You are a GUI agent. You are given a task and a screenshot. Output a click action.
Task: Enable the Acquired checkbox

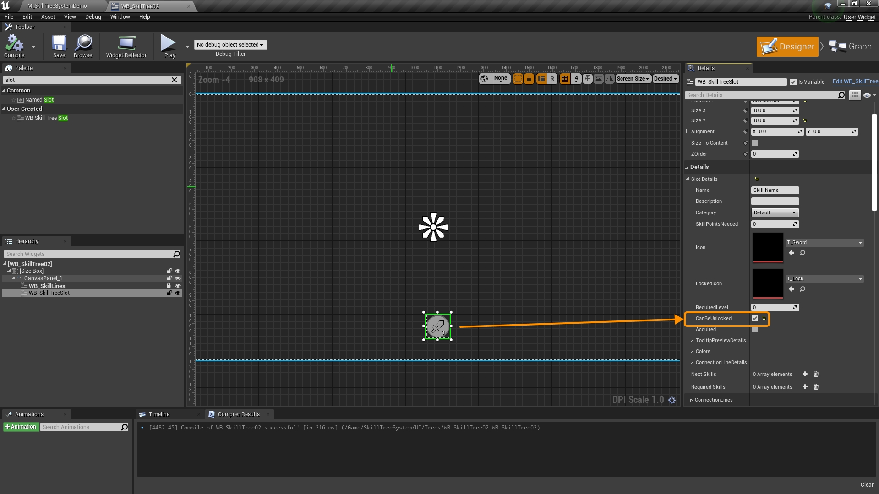pyautogui.click(x=755, y=330)
